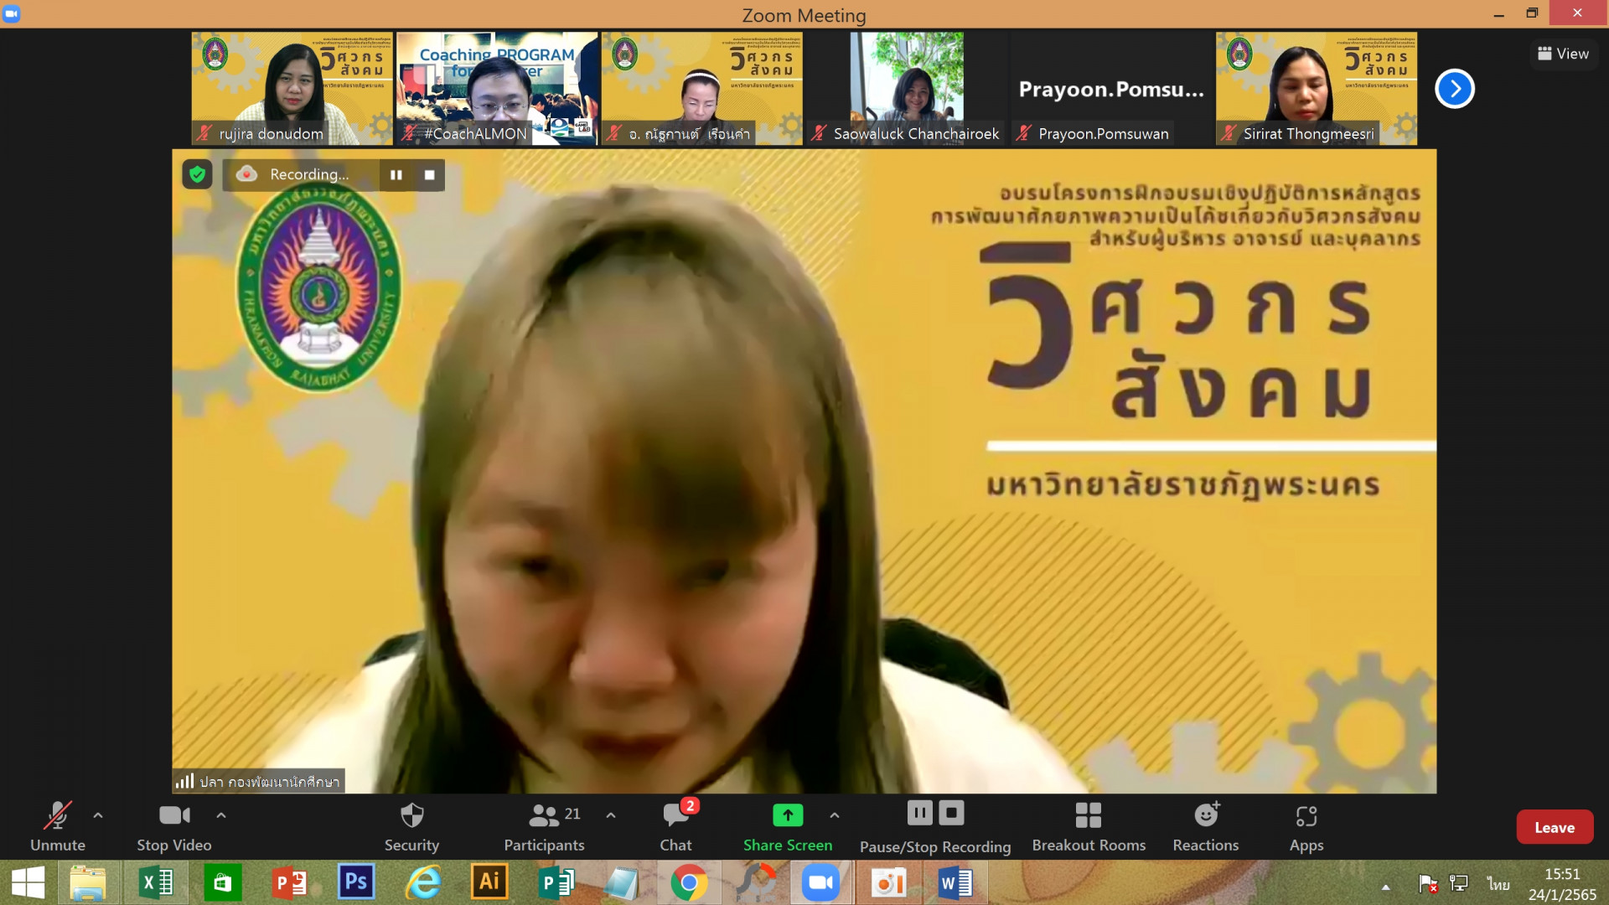Click the speaker name label with signal bars
Viewport: 1609px width, 905px height.
(x=259, y=781)
